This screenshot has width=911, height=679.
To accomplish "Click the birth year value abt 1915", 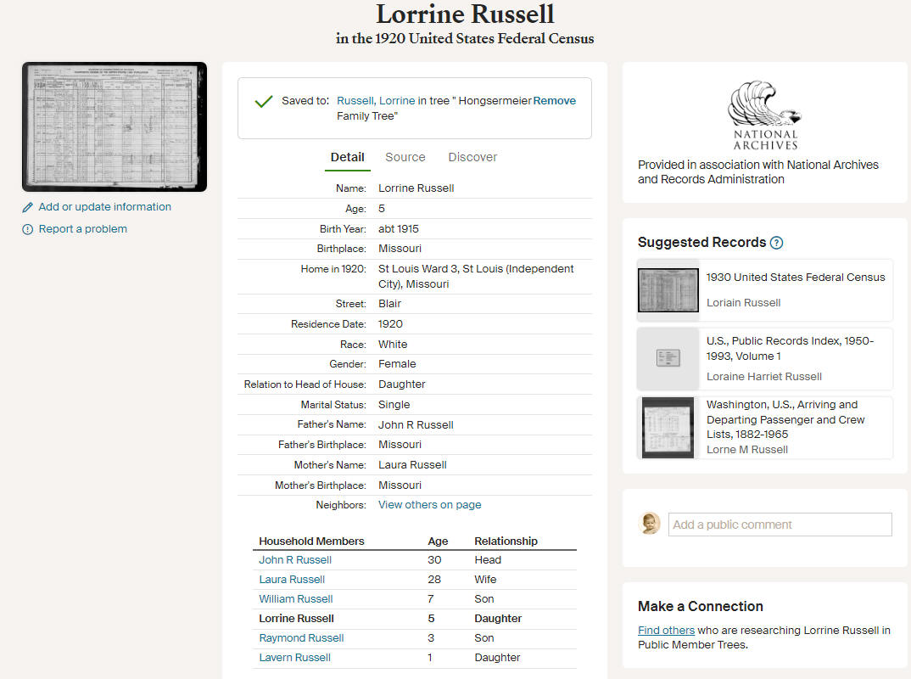I will pos(399,228).
